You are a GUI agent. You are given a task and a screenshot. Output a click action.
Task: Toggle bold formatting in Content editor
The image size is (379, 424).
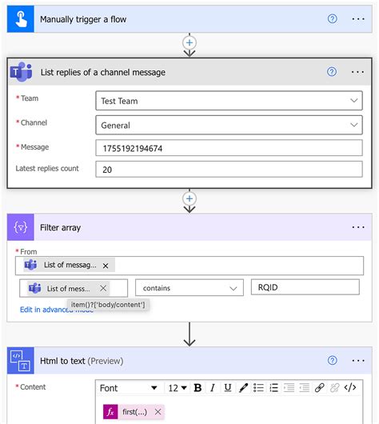(x=197, y=388)
